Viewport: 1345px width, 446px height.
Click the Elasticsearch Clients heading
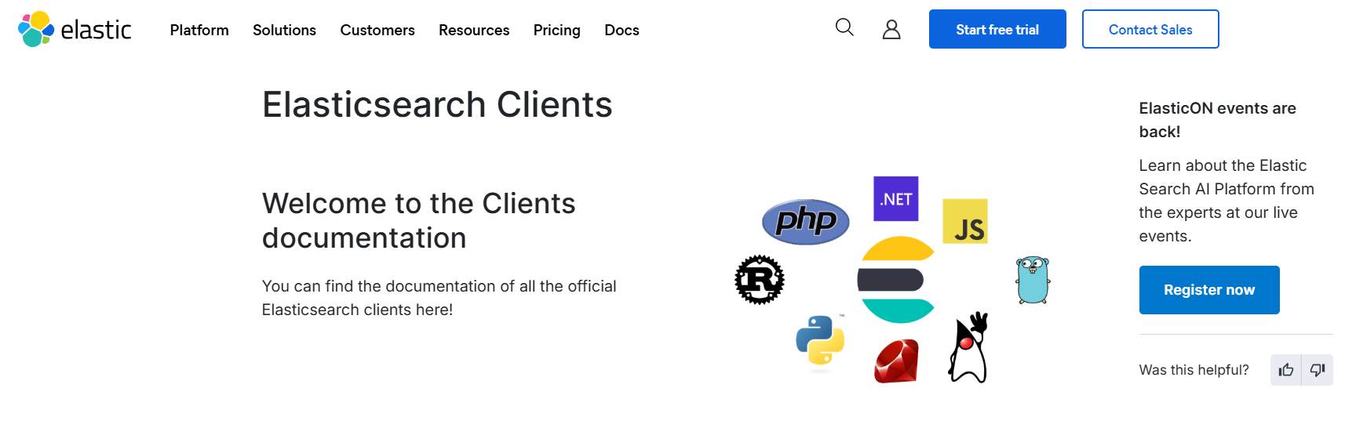click(437, 104)
